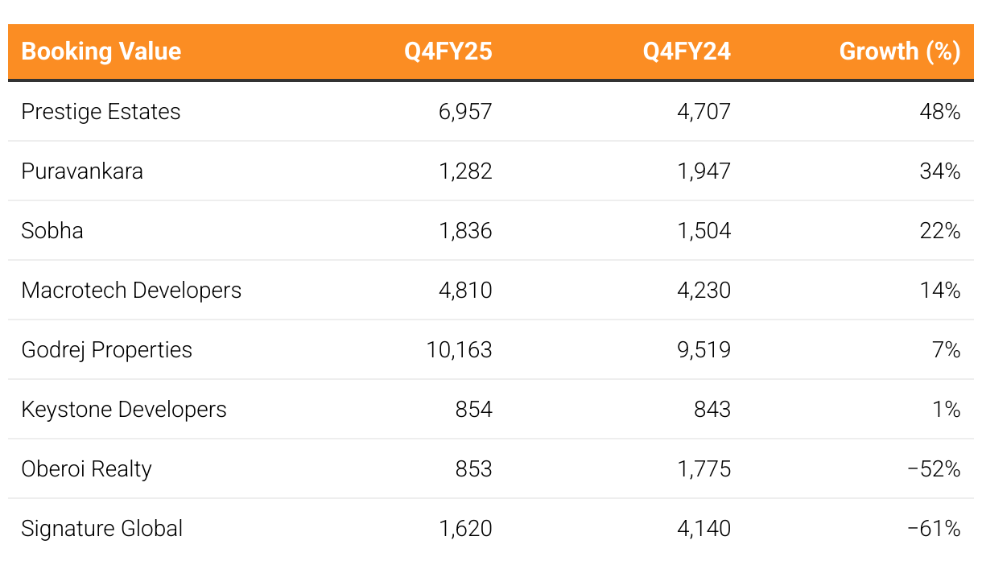Viewport: 982px width, 565px height.
Task: Click the 10,163 booking value cell
Action: coord(460,349)
